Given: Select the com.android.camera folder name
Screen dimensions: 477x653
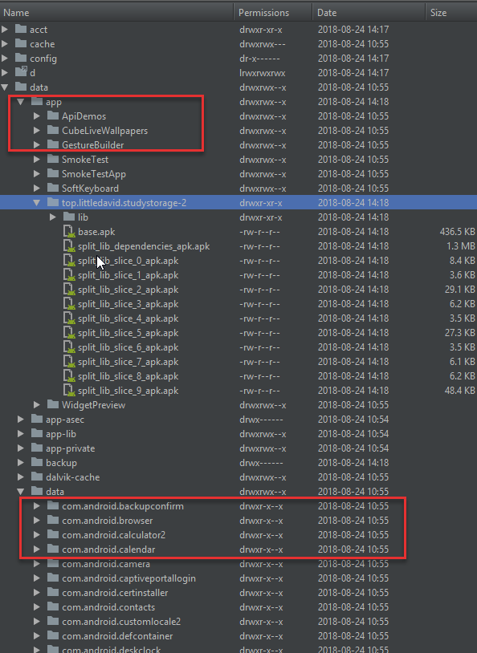Looking at the screenshot, I should coord(106,564).
